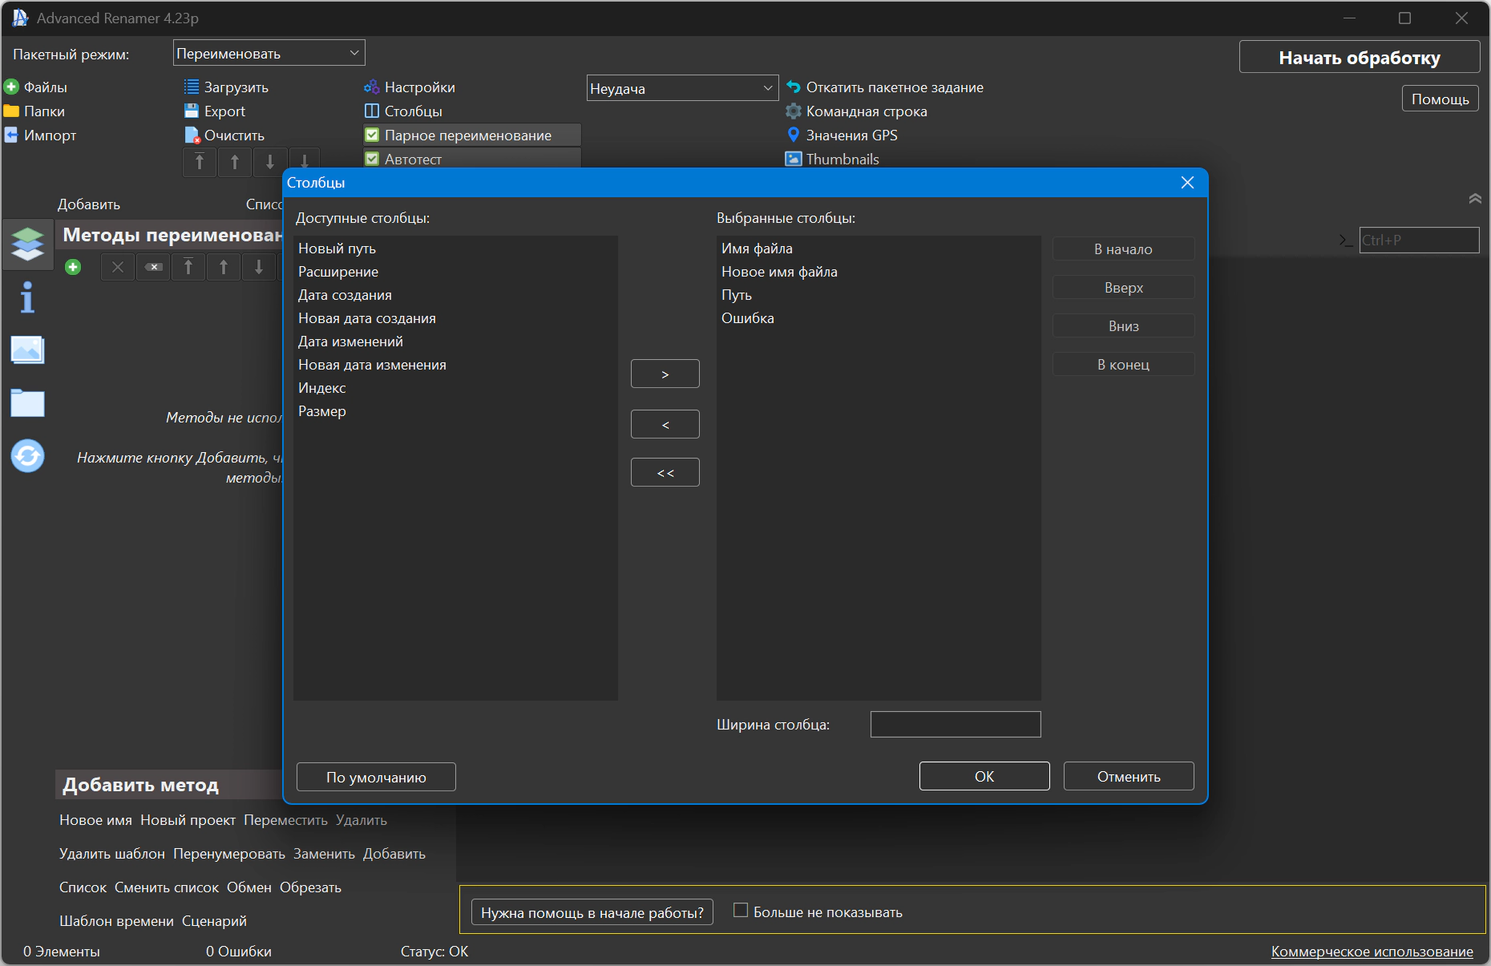Click the Undo batch arrow icon
Image resolution: width=1491 pixels, height=966 pixels.
(794, 87)
